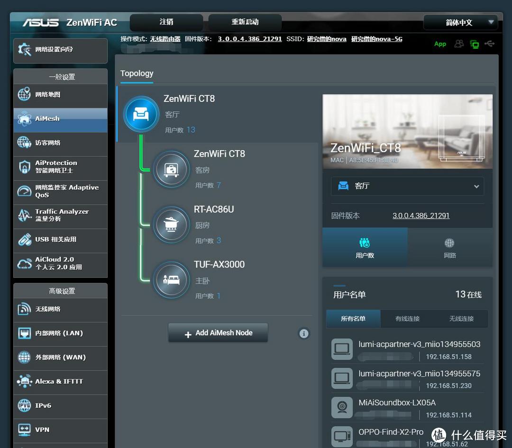512x448 pixels.
Task: Click the USB status icon in header
Action: [489, 44]
